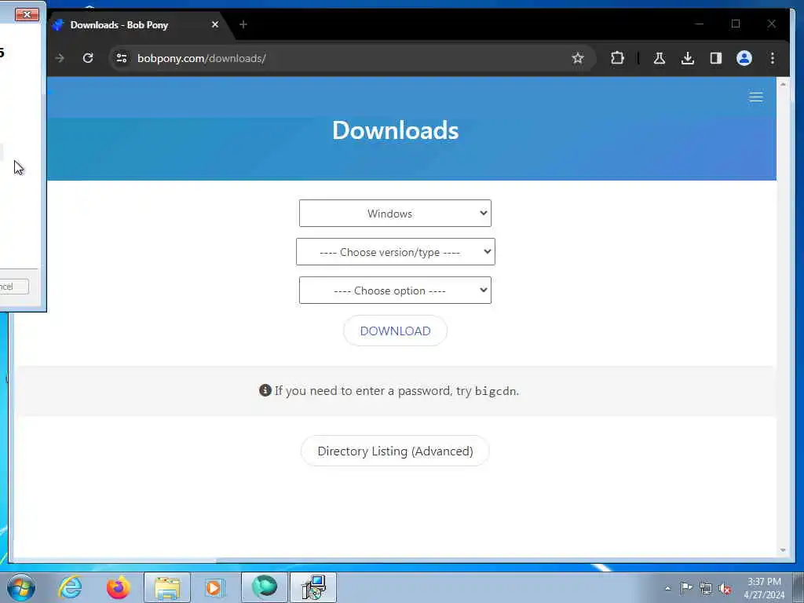Click the muted volume tray icon
Viewport: 804px width, 603px height.
(725, 588)
